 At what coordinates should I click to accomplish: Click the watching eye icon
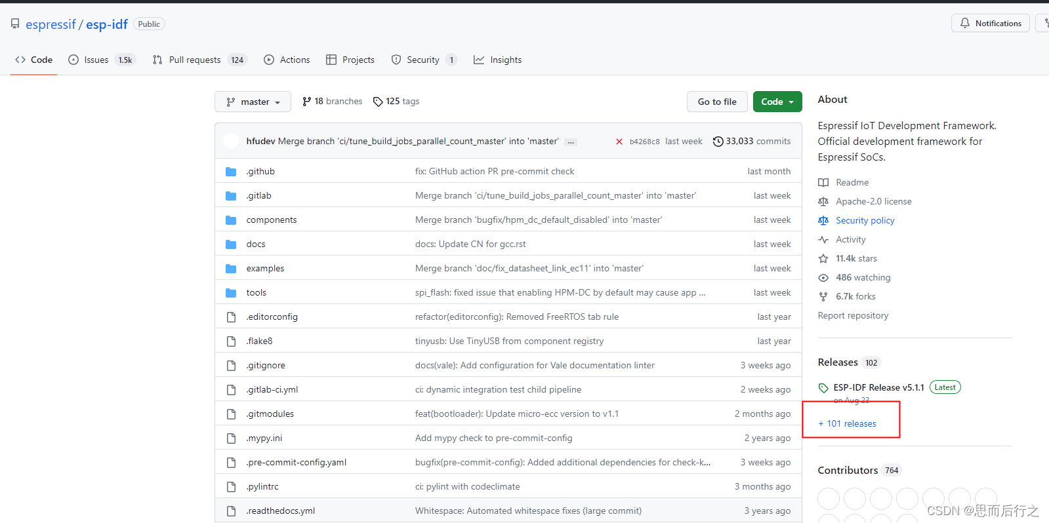point(823,278)
